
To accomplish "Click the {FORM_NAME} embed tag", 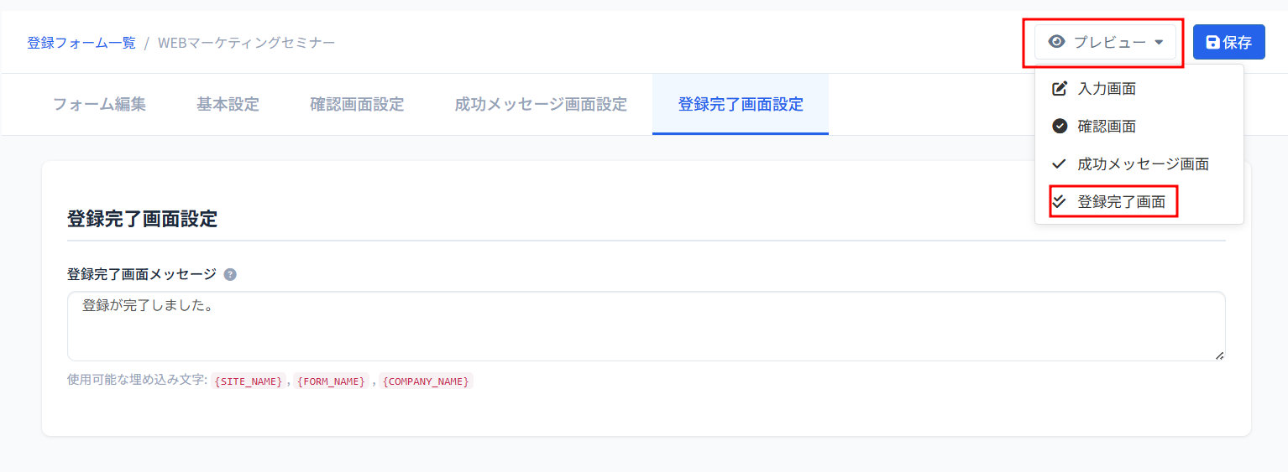I will (332, 381).
